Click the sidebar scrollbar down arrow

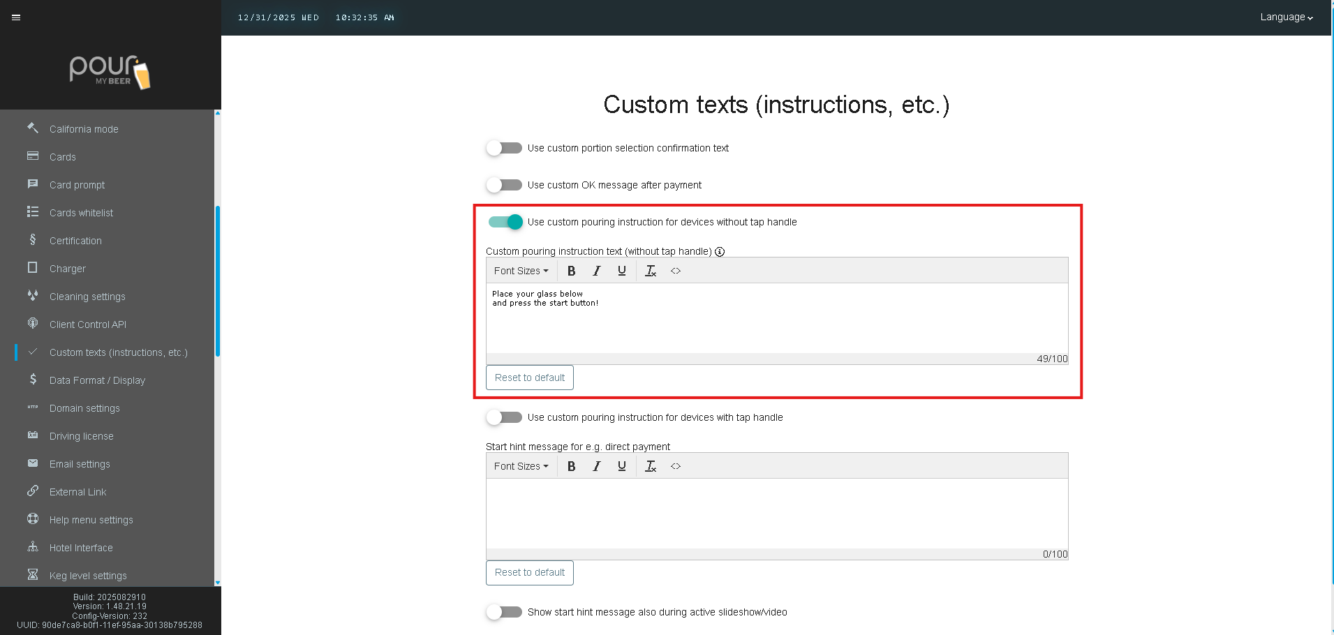[218, 582]
